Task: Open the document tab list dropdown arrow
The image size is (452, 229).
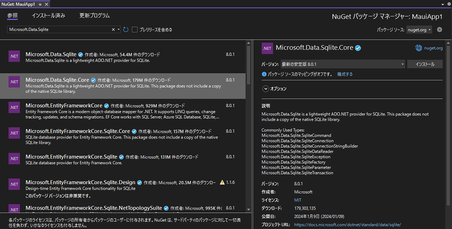Action: click(x=443, y=4)
